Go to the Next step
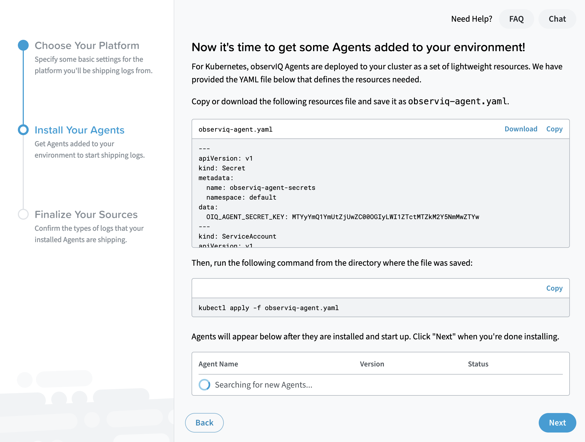 [x=557, y=422]
